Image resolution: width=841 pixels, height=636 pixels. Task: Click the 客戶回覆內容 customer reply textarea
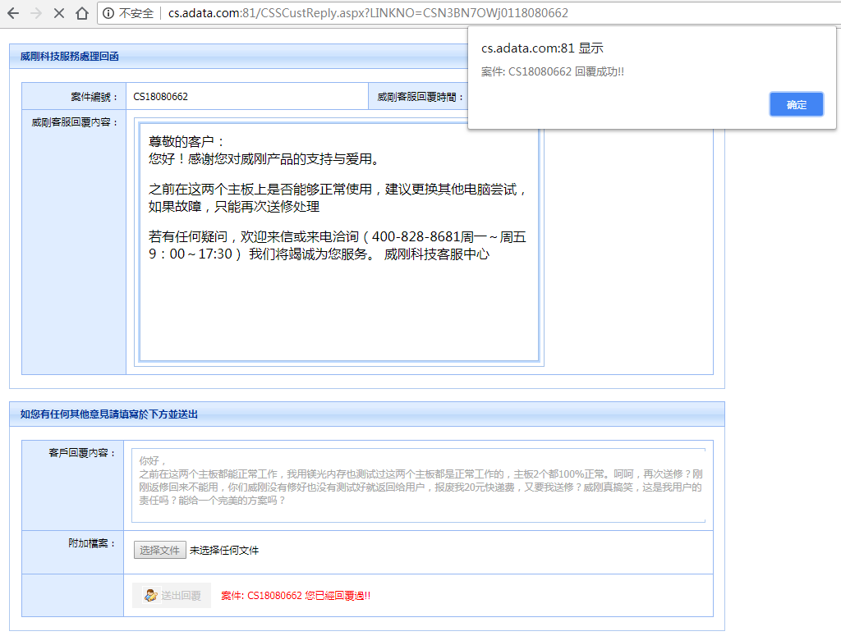click(418, 485)
